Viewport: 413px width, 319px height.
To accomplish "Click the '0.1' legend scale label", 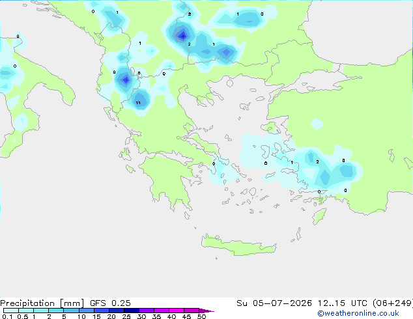I will tap(7, 316).
